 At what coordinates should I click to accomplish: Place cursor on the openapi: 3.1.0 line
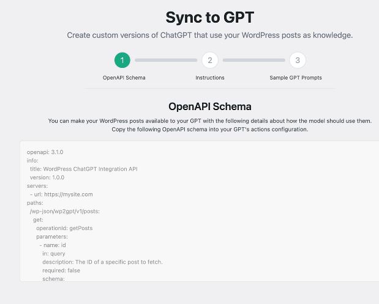[x=45, y=152]
